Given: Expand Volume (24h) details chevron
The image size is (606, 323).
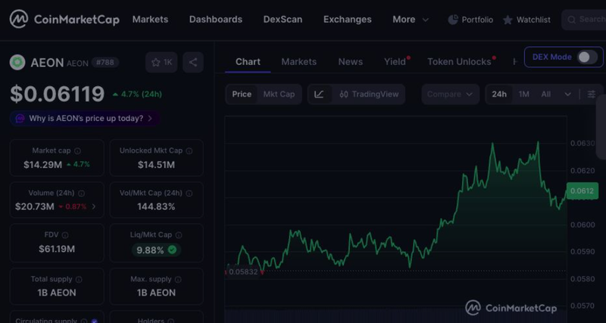Looking at the screenshot, I should [93, 207].
